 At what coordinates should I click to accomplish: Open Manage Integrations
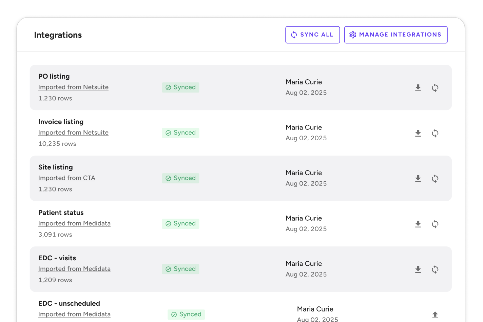(x=395, y=35)
